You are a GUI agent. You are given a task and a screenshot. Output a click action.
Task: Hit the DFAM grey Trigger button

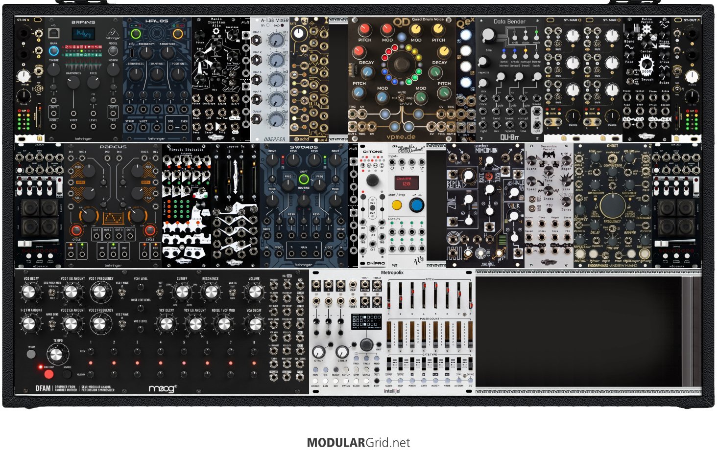pyautogui.click(x=31, y=353)
